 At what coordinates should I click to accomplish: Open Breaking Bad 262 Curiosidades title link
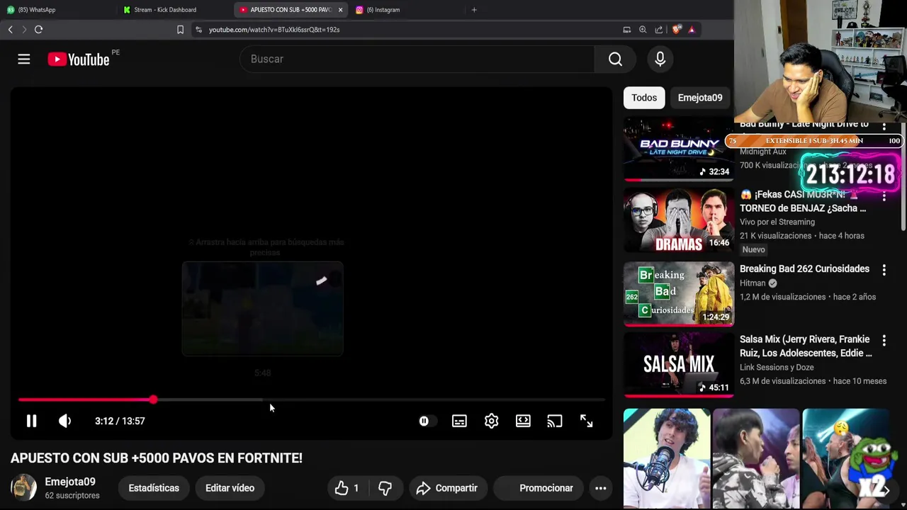click(804, 269)
